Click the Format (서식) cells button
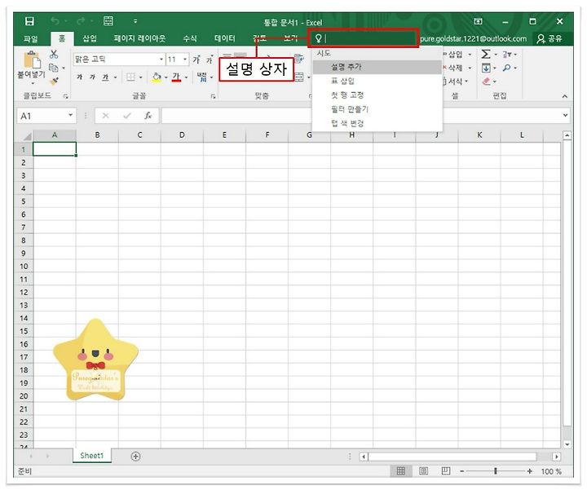The image size is (587, 490). [454, 82]
